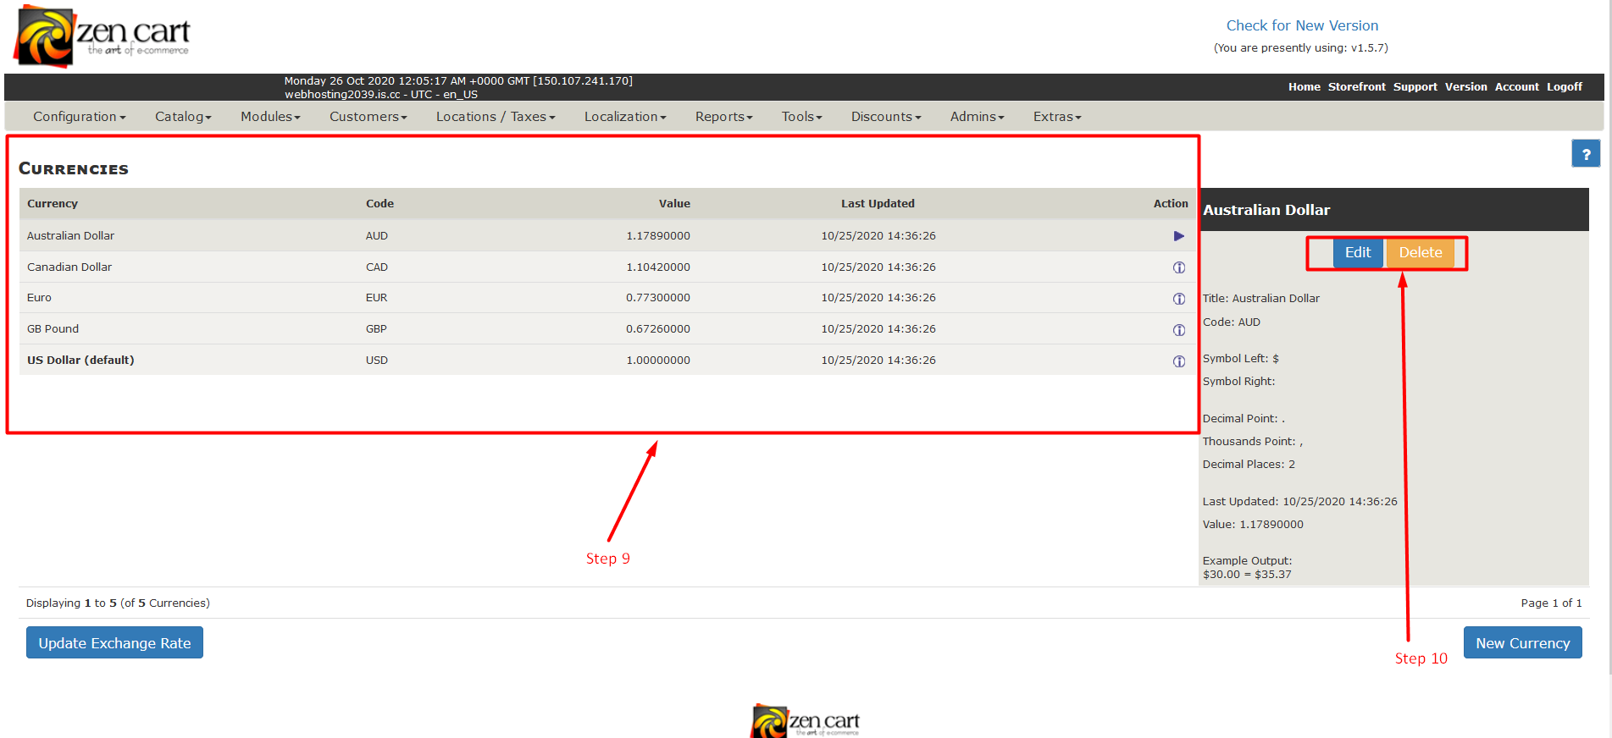The width and height of the screenshot is (1612, 738).
Task: Go to the Home link
Action: tap(1305, 87)
